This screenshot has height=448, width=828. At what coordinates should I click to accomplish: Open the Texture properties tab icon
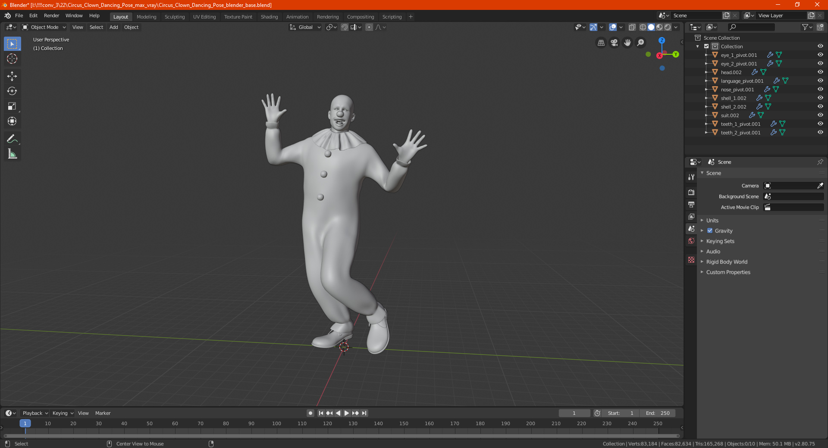[691, 260]
